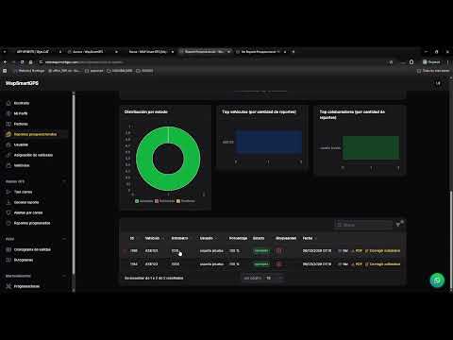Collapse the Mantenimiento sidebar section

[64, 276]
